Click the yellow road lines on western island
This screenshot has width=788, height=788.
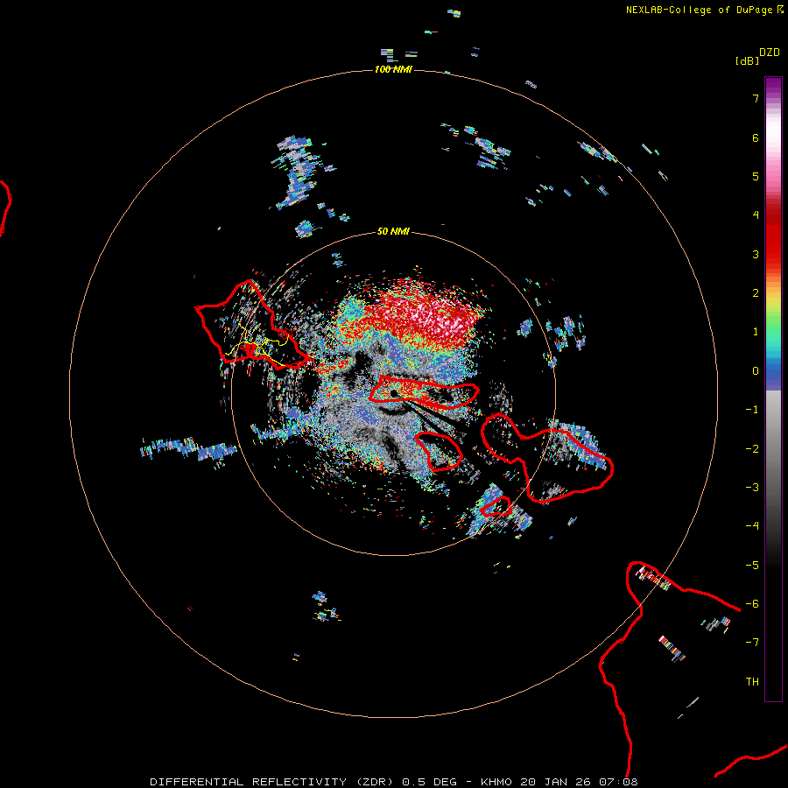click(x=257, y=348)
